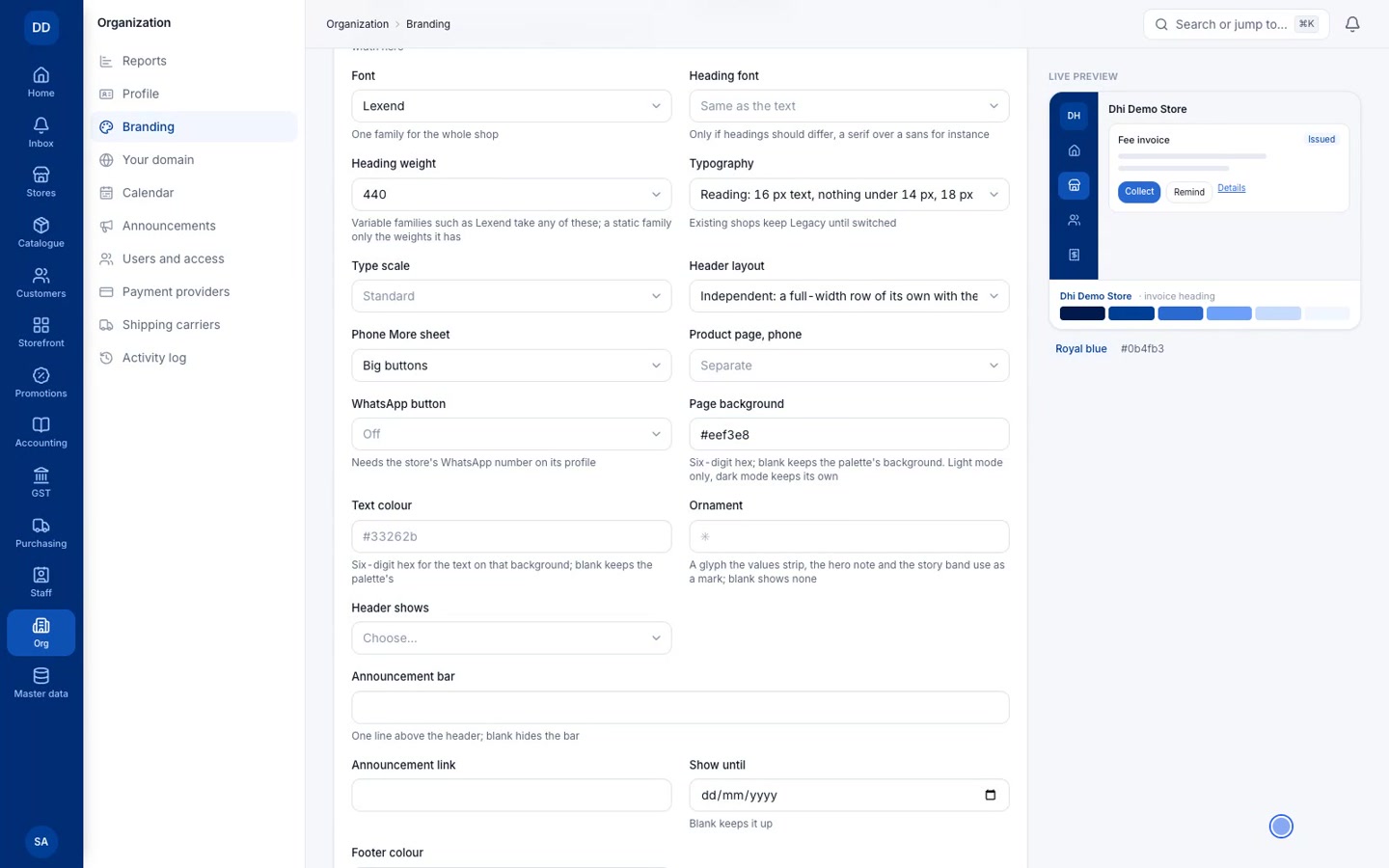Select the darkest navy palette swatch
The height and width of the screenshot is (868, 1389).
1082,313
